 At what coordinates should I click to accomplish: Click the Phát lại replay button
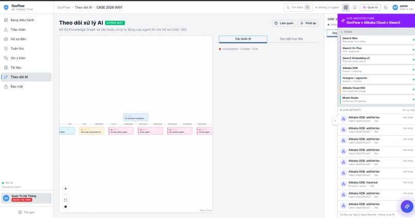click(x=308, y=23)
